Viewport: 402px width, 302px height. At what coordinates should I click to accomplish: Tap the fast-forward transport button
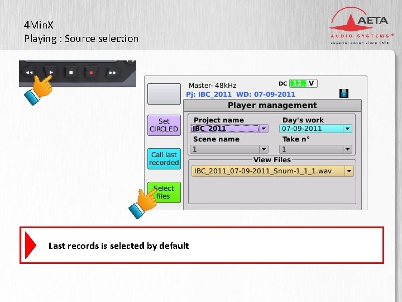(x=113, y=73)
